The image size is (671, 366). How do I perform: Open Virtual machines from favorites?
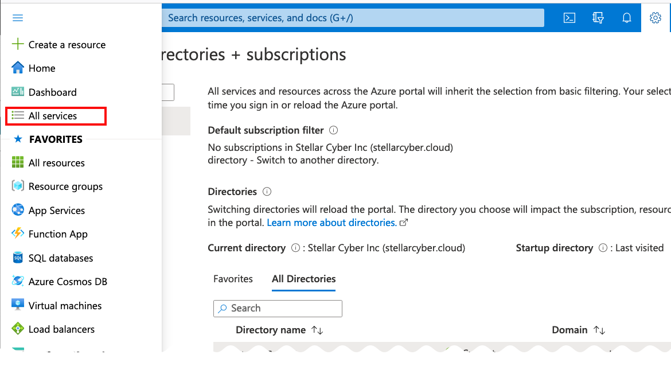tap(65, 306)
